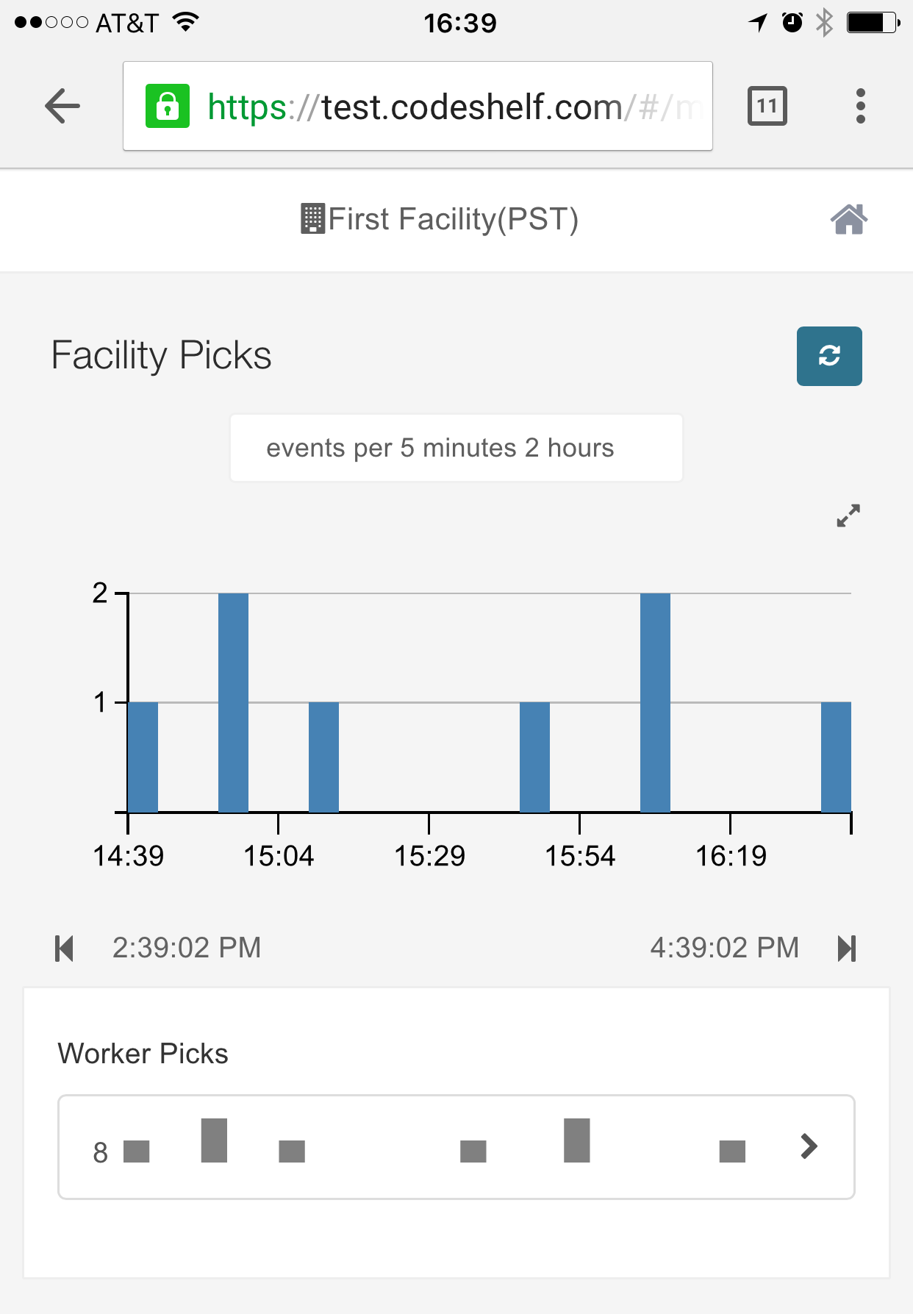
Task: Tap the green lock security icon
Action: click(168, 106)
